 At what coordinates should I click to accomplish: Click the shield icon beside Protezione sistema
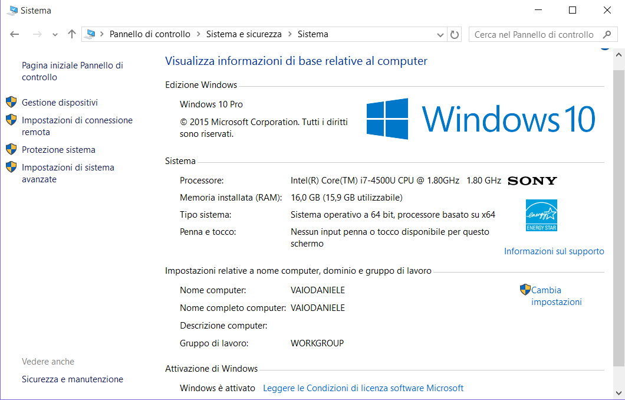click(x=11, y=149)
